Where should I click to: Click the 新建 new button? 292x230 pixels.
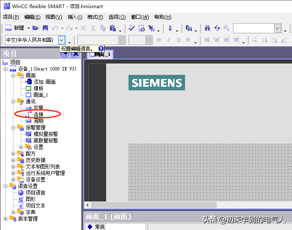[x=15, y=28]
